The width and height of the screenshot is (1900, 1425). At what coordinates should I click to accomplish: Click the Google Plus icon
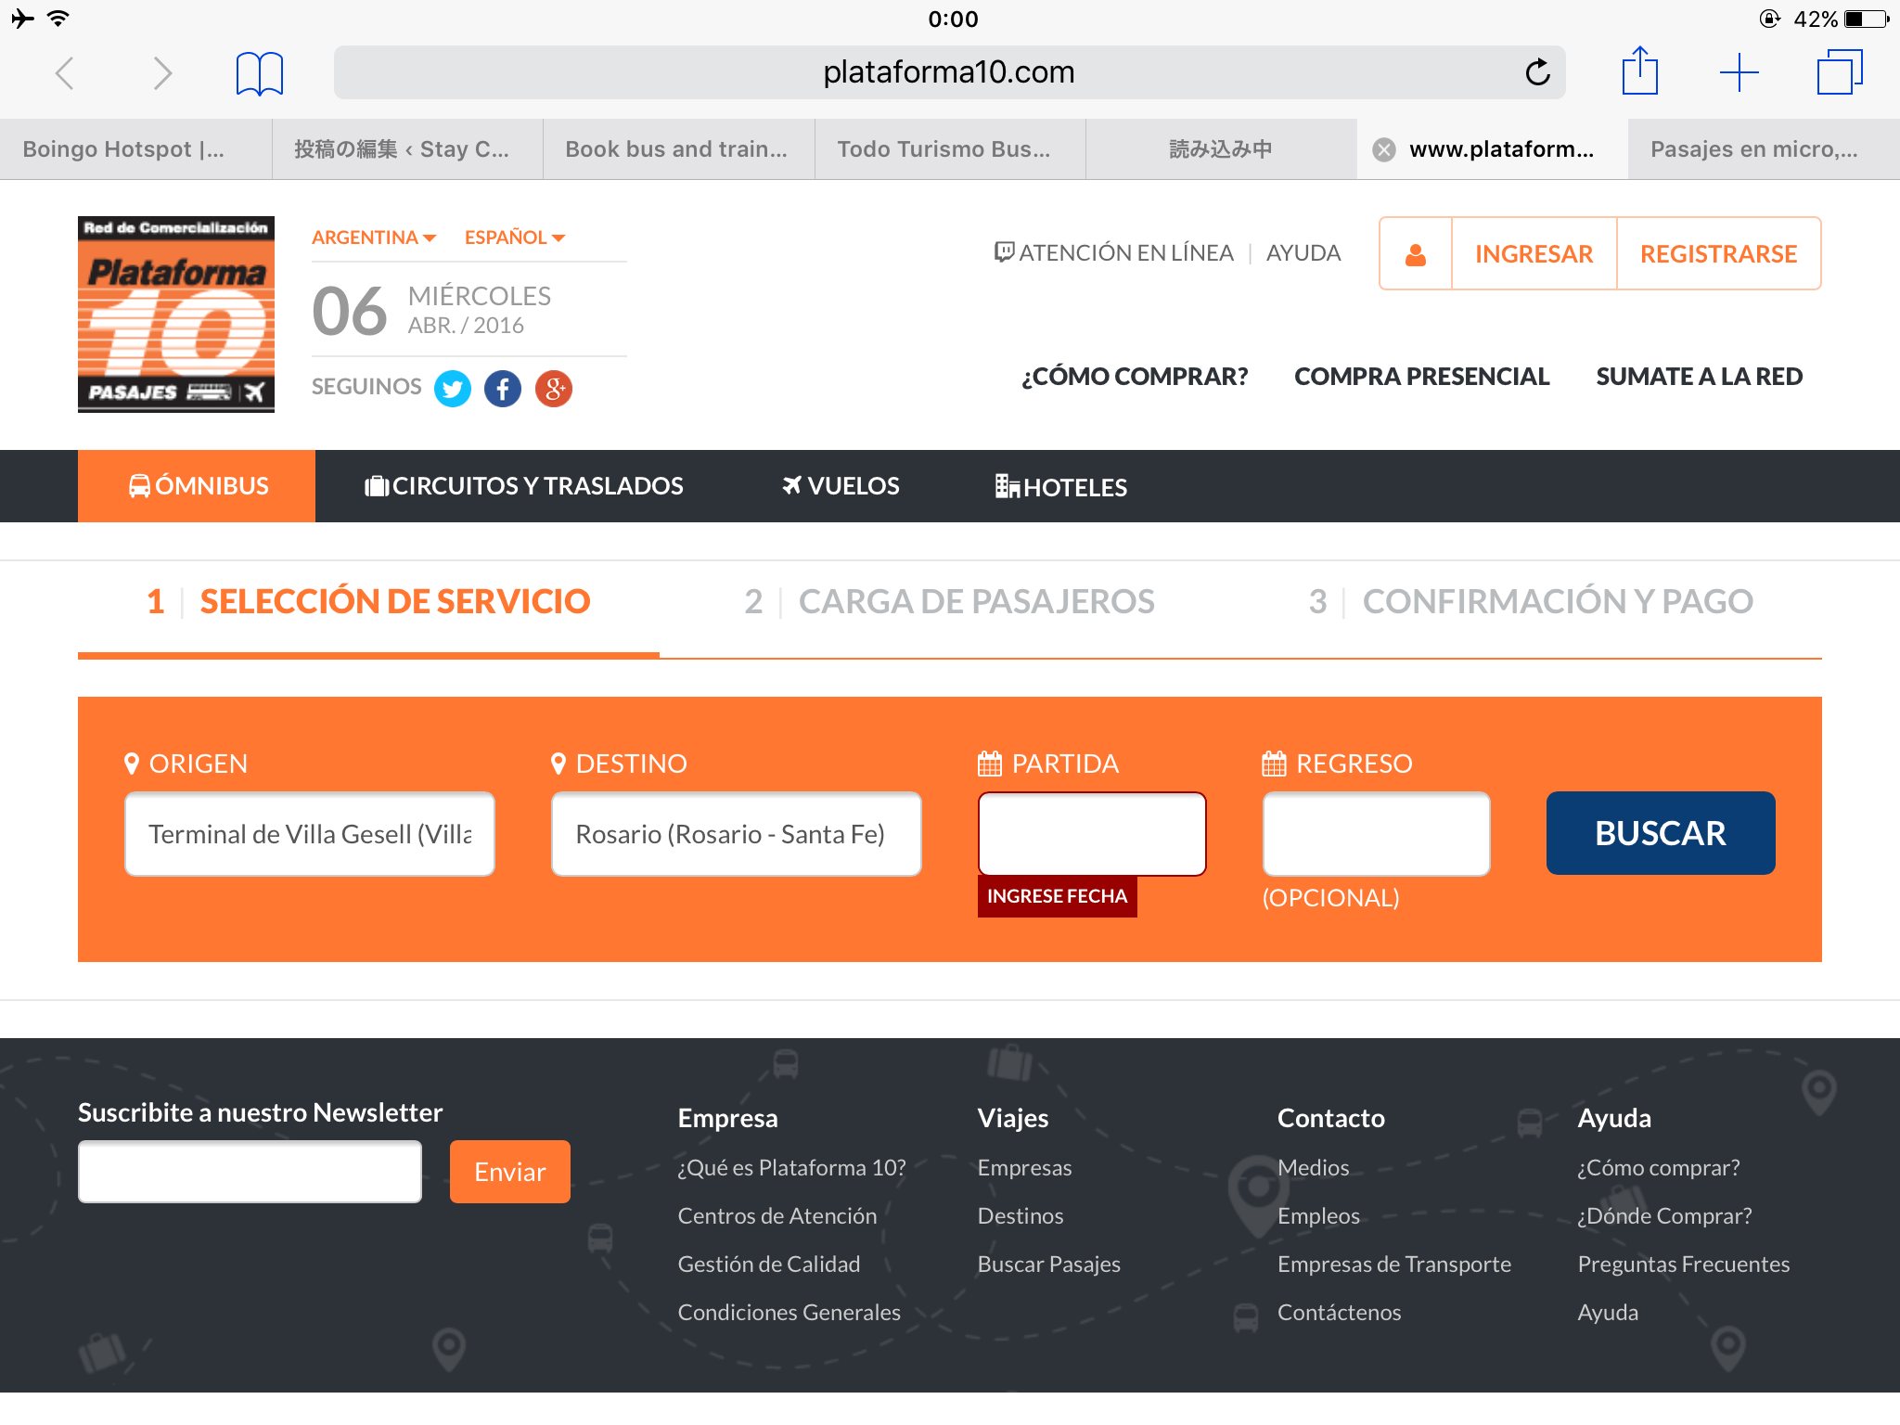point(554,389)
